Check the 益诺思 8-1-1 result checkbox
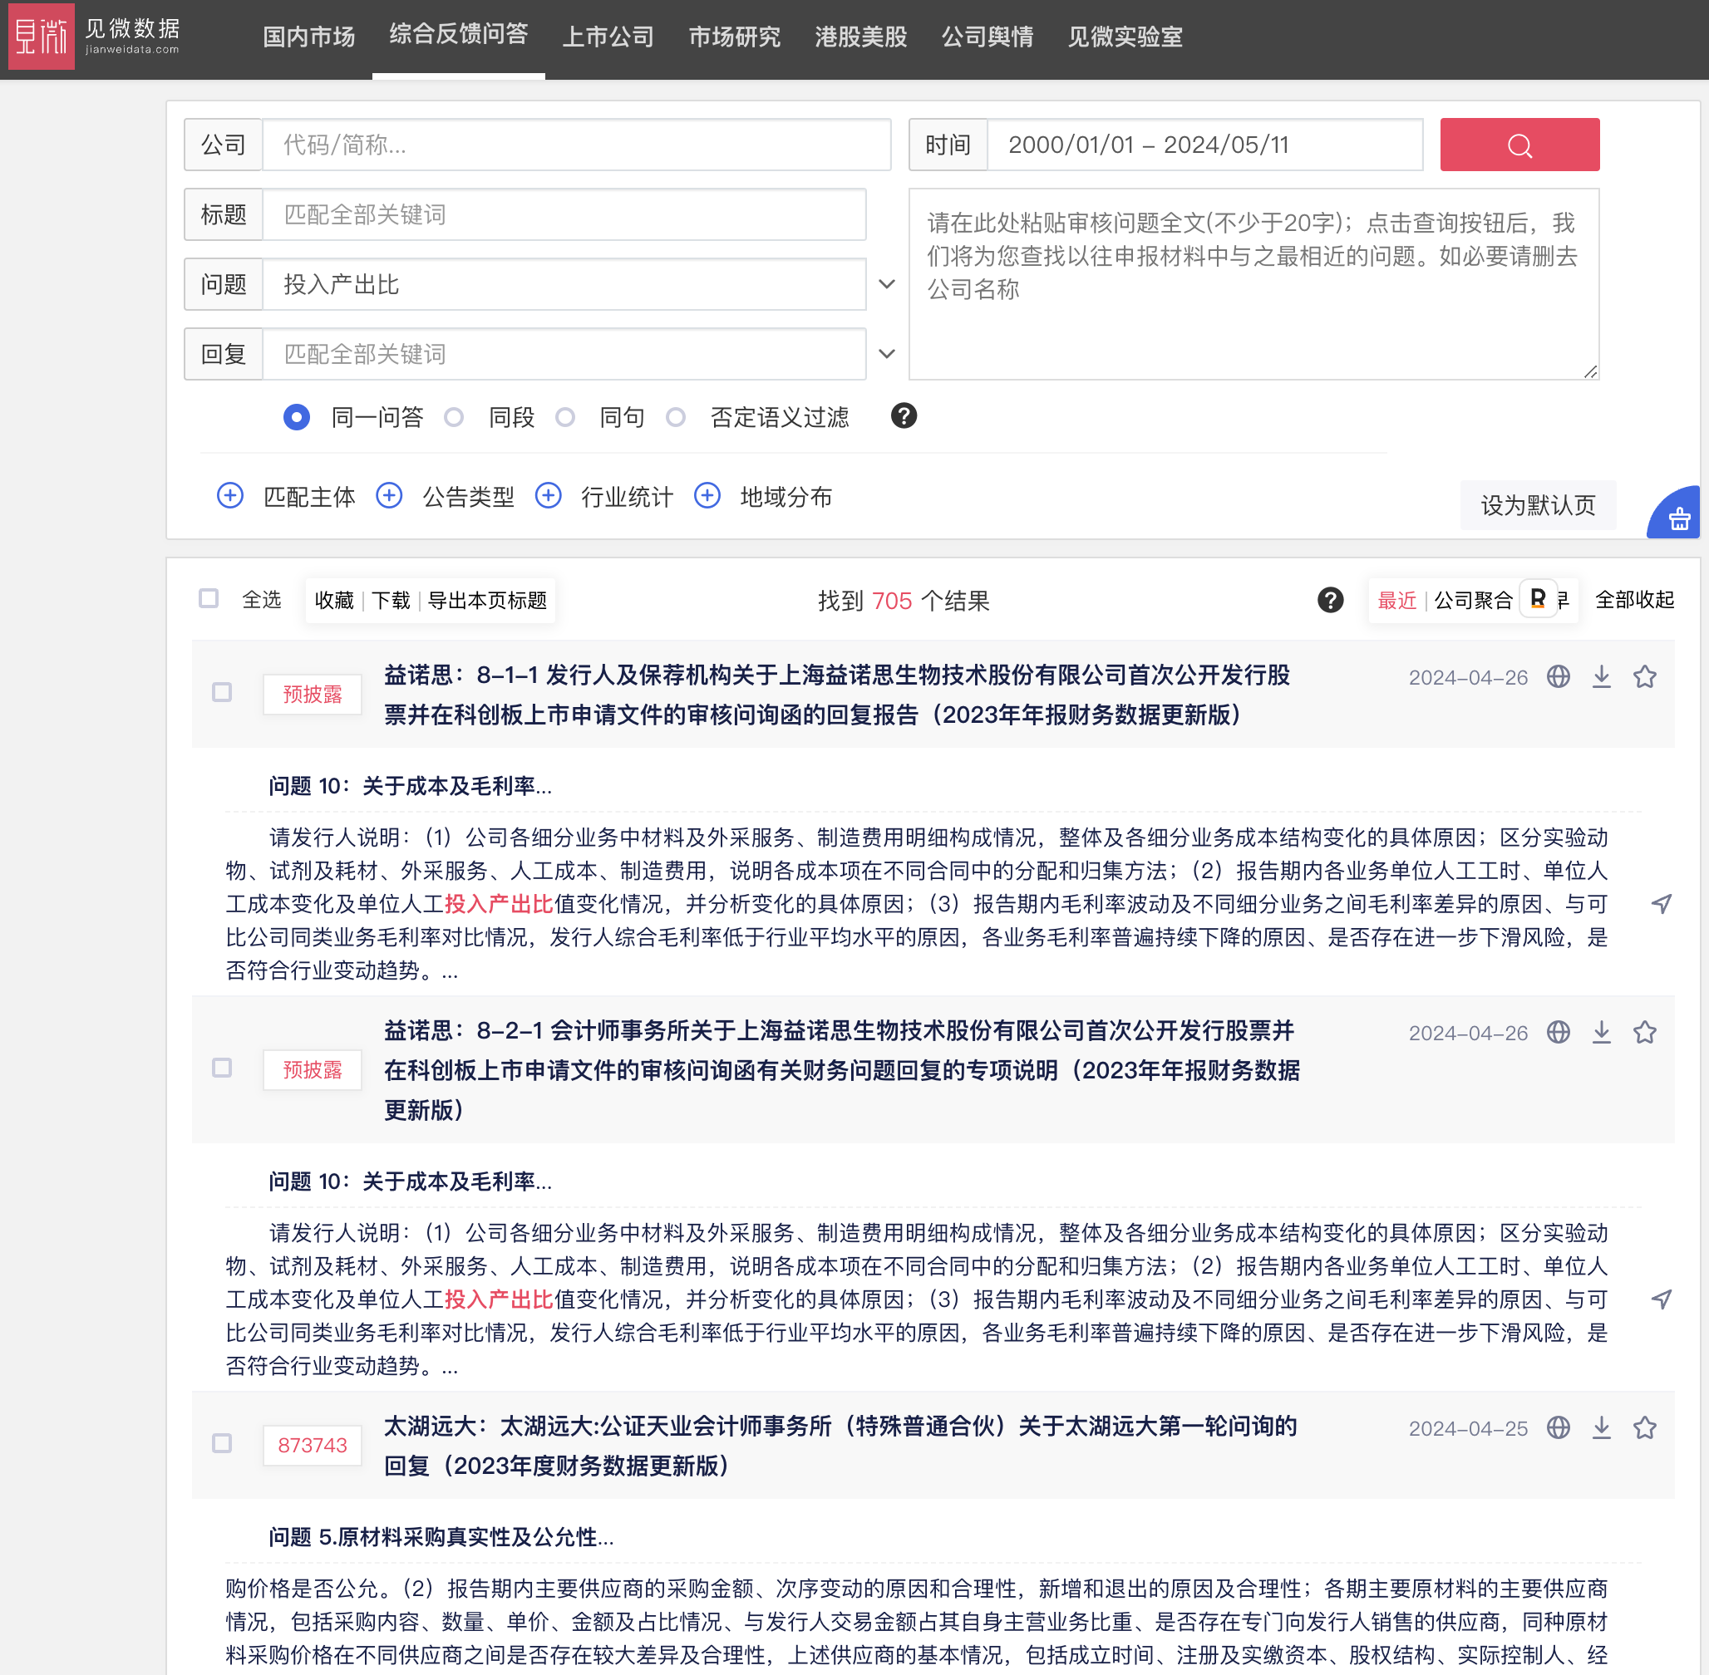 tap(222, 692)
